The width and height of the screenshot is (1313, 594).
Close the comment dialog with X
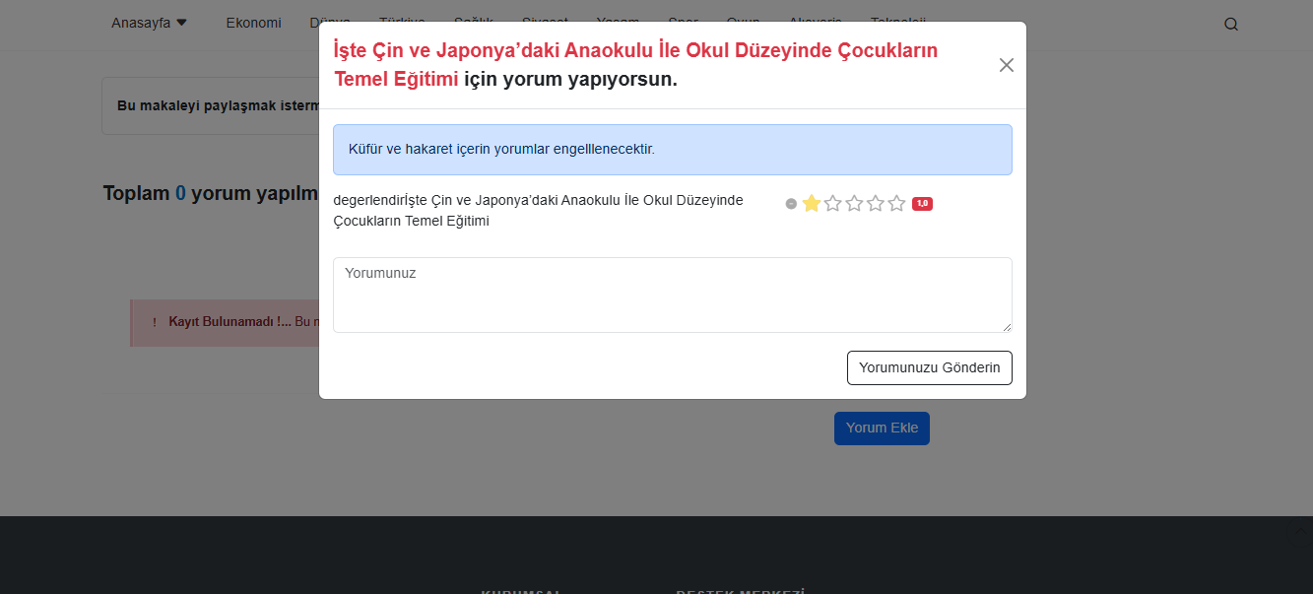(1006, 65)
